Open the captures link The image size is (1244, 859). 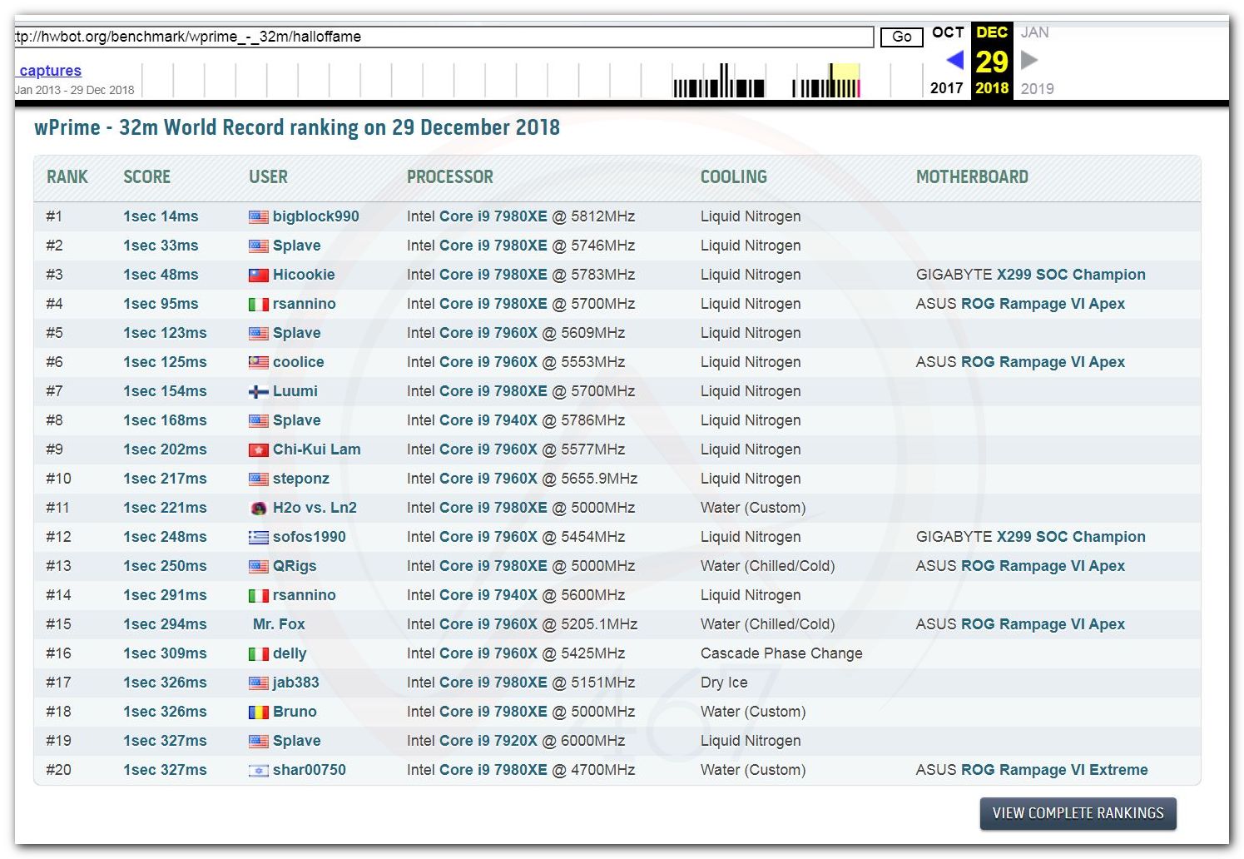(x=50, y=71)
